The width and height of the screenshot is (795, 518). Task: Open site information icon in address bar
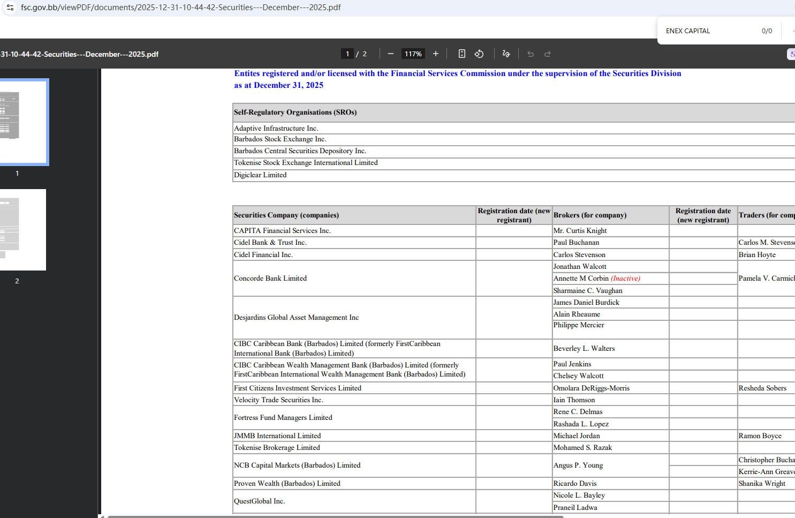pyautogui.click(x=10, y=7)
